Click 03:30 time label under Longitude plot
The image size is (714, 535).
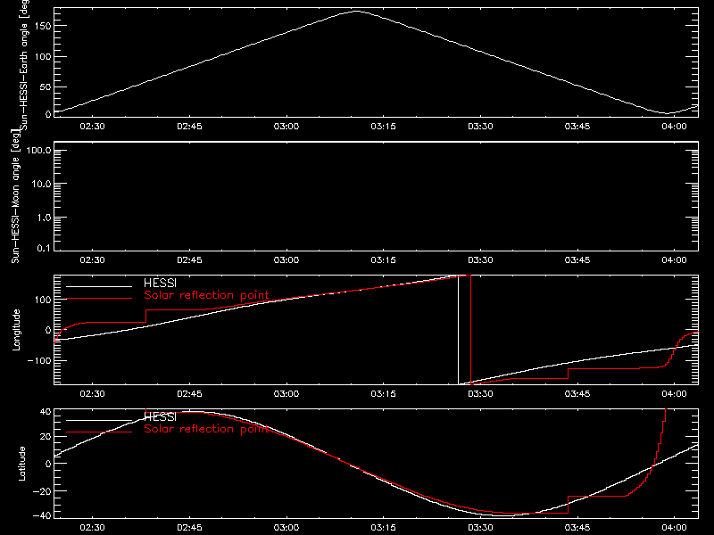[x=480, y=393]
